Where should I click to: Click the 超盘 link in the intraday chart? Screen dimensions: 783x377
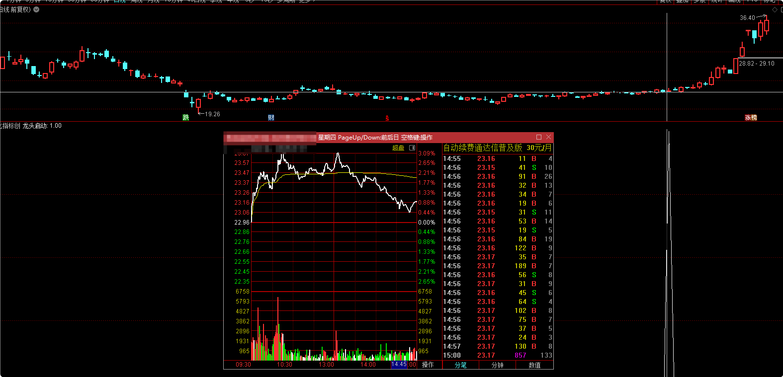398,148
